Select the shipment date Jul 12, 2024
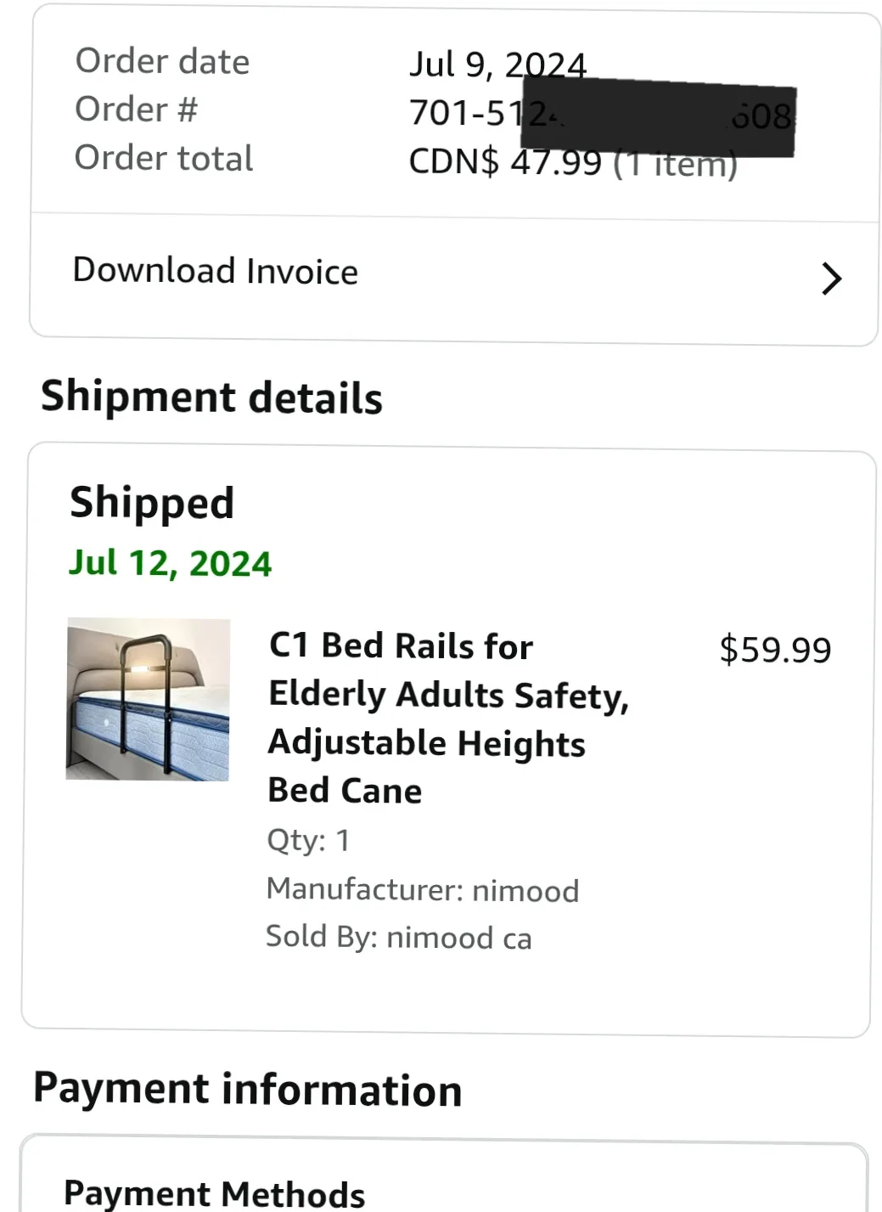Screen dimensions: 882x1212 coord(171,562)
